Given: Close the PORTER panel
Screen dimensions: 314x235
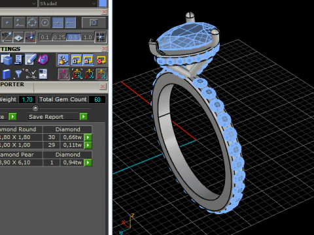Looking at the screenshot, I should coord(103,87).
